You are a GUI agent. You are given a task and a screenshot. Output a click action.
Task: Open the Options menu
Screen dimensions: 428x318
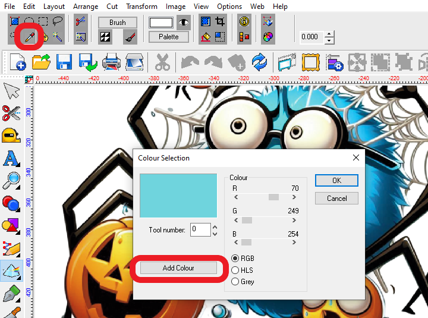pos(229,7)
